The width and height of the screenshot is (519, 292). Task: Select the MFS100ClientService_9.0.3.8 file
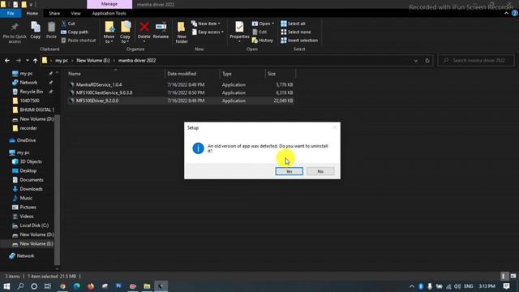pyautogui.click(x=181, y=92)
